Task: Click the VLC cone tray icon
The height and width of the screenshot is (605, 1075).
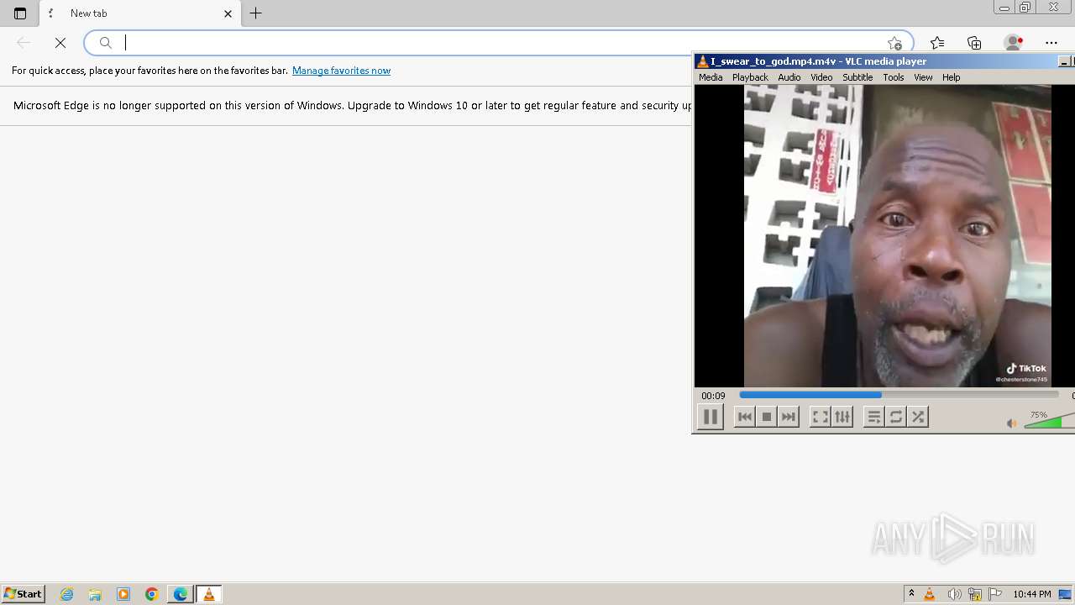Action: tap(930, 594)
